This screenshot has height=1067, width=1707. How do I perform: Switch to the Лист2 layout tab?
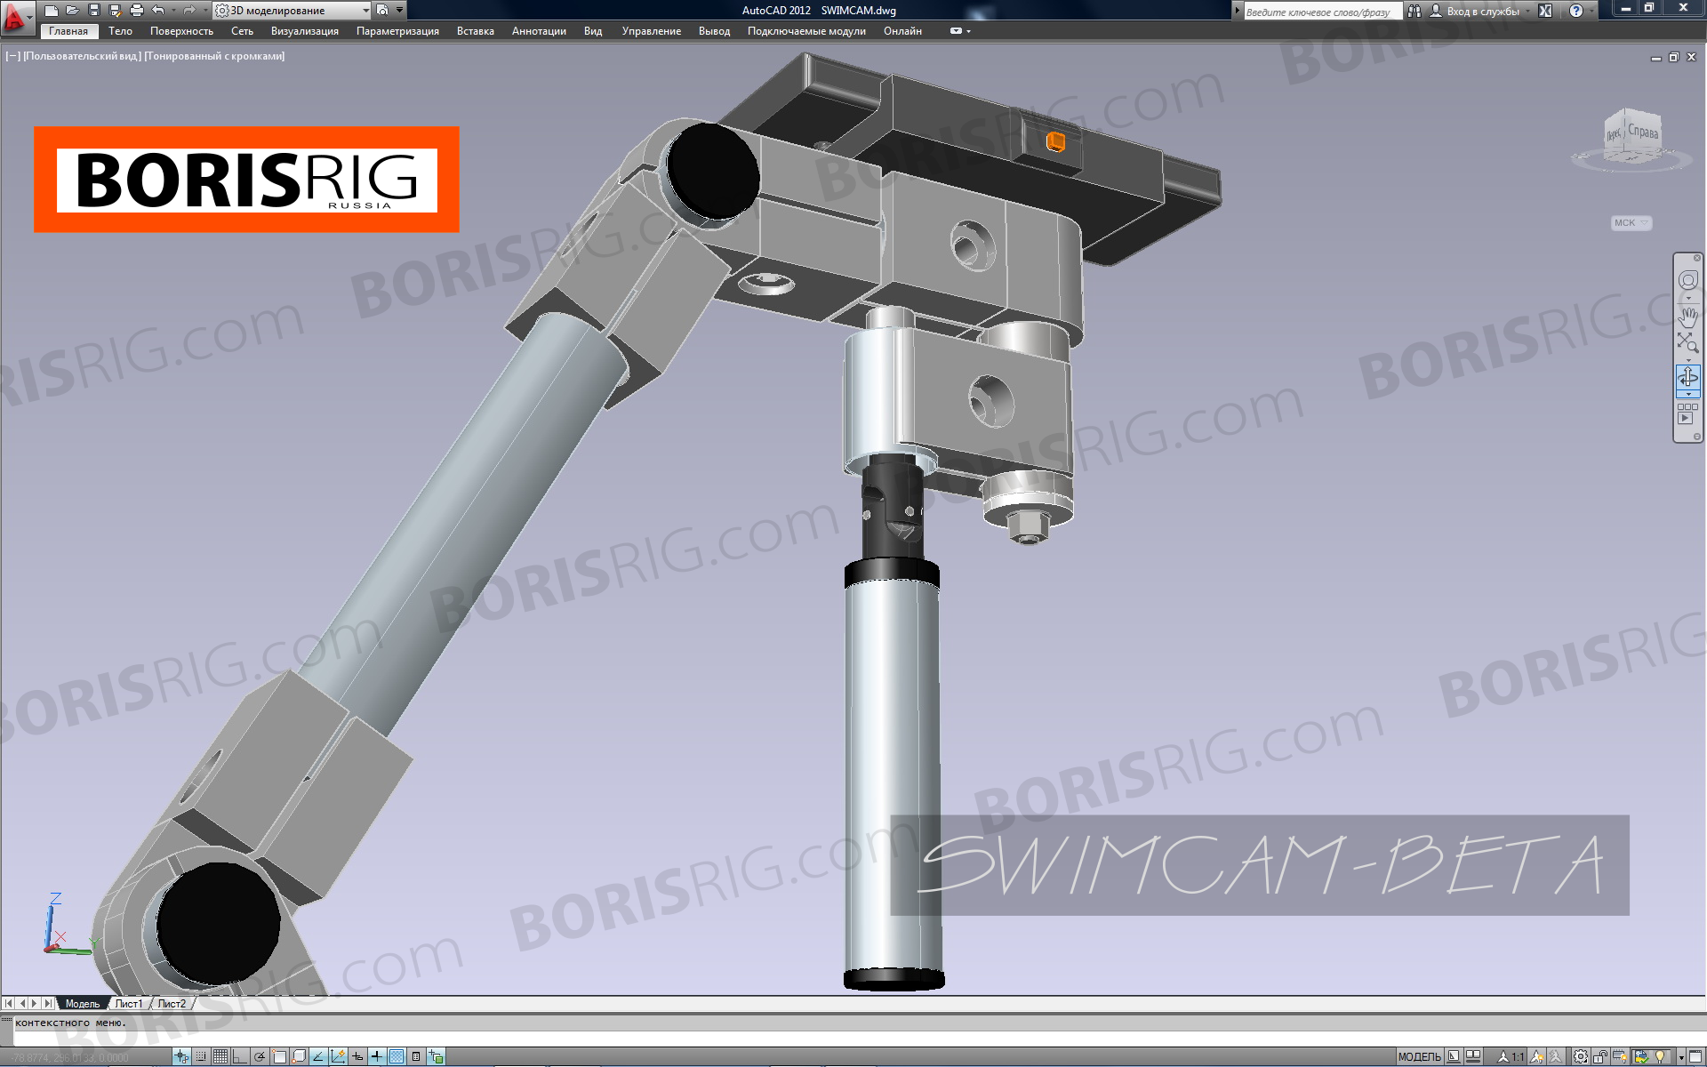[x=172, y=1003]
